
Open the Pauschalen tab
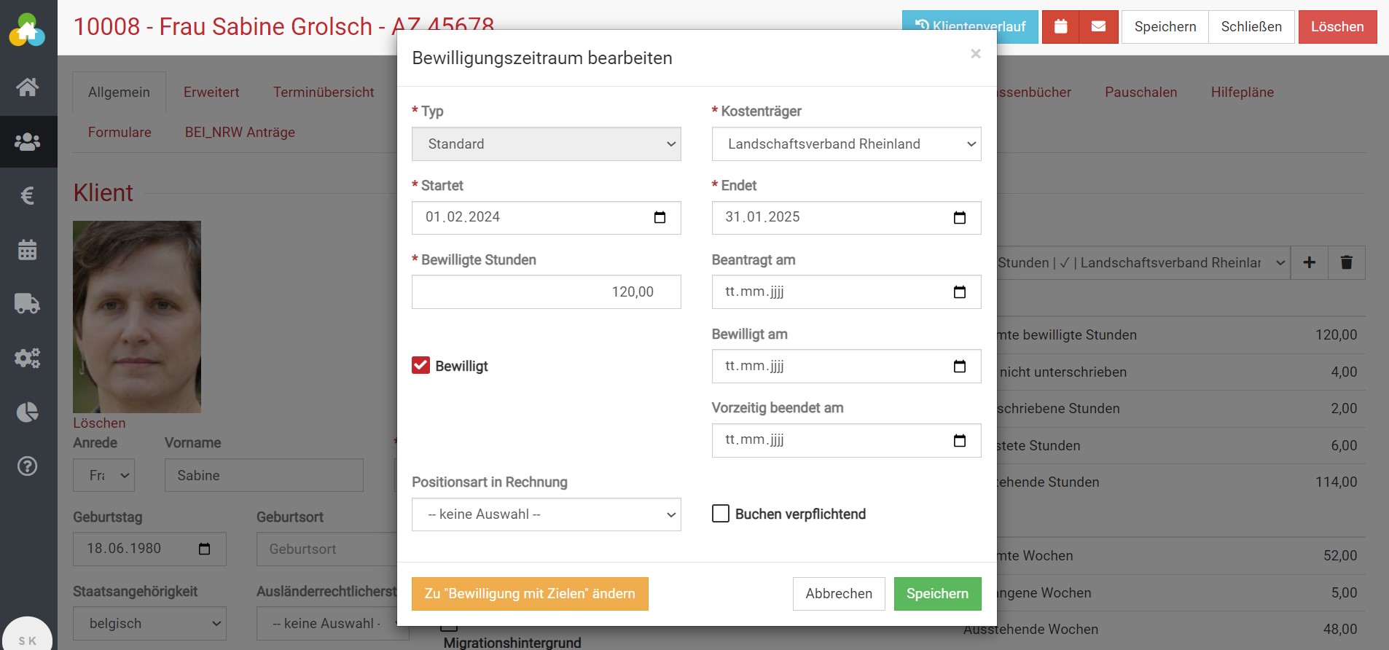tap(1140, 93)
